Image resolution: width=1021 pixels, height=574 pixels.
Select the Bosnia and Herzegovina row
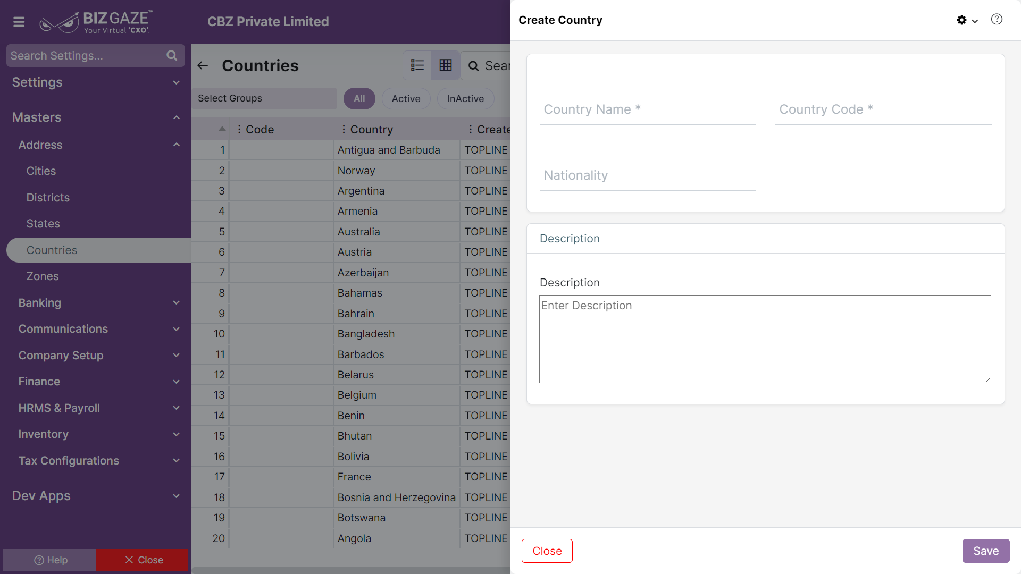(x=351, y=497)
